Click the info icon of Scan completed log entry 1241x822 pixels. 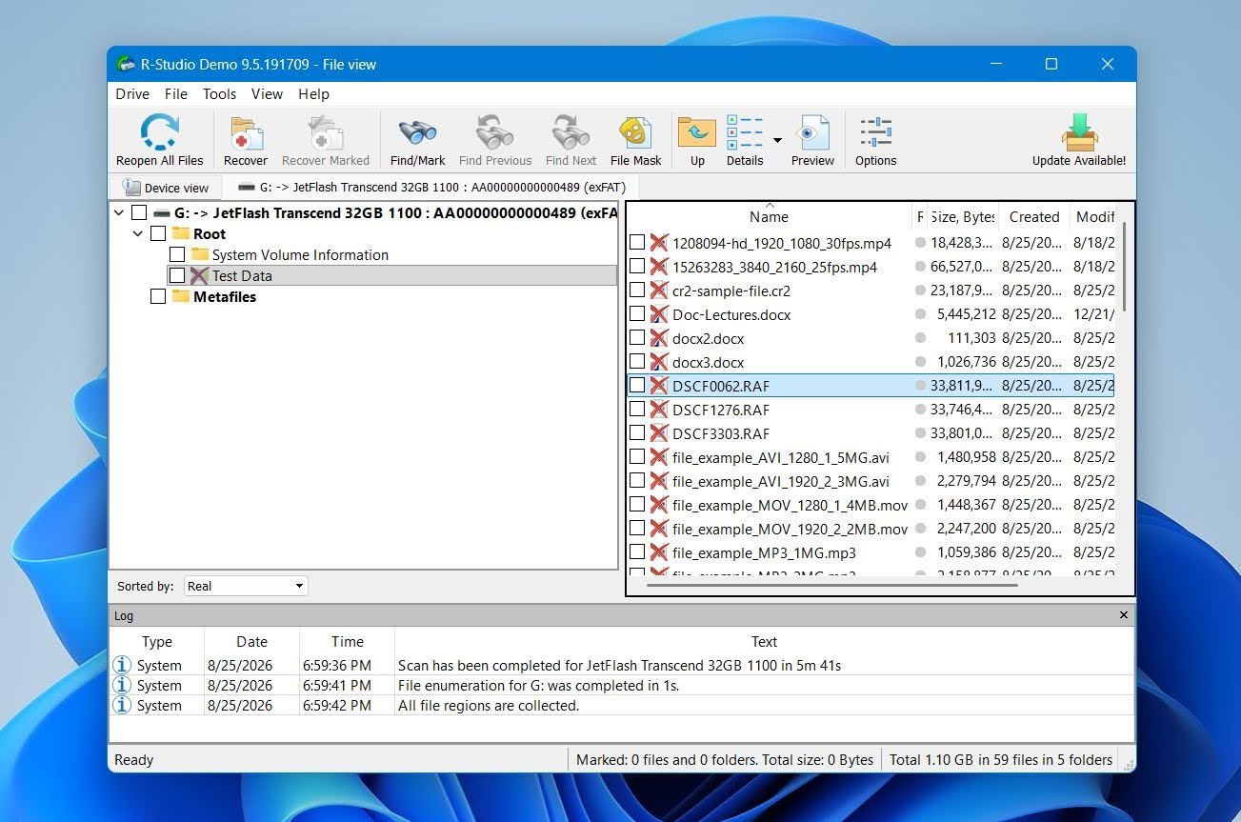tap(121, 665)
